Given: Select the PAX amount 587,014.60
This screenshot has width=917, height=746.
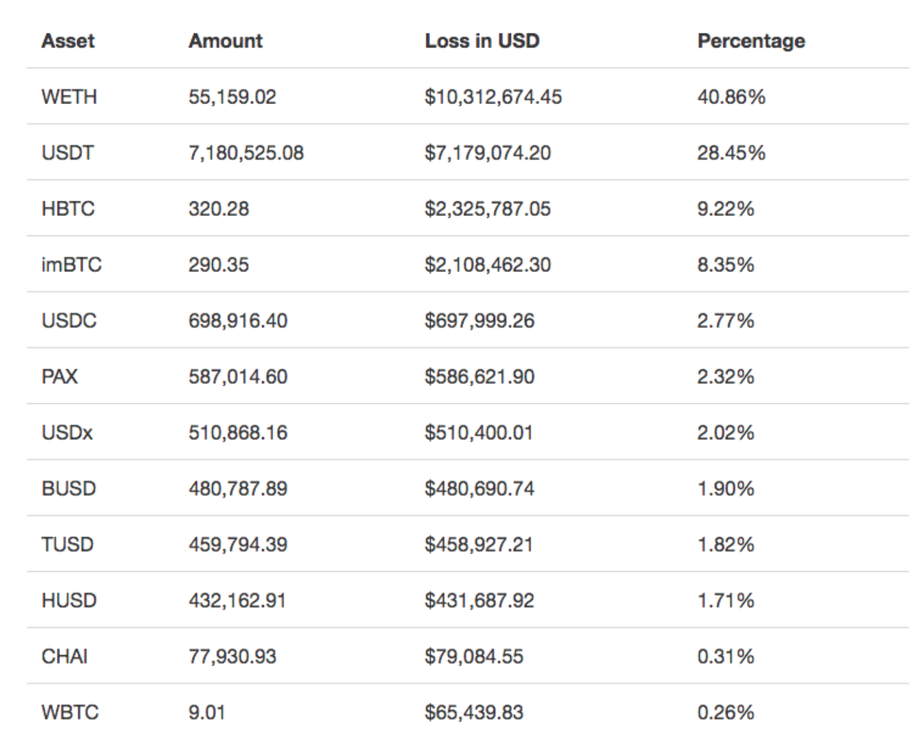Looking at the screenshot, I should click(237, 377).
